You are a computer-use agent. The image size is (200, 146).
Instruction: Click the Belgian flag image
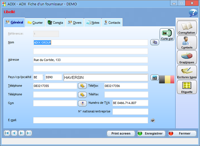[167, 79]
